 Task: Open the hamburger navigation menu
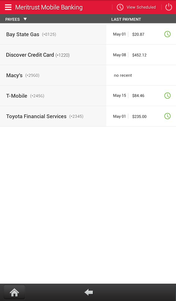[8, 7]
